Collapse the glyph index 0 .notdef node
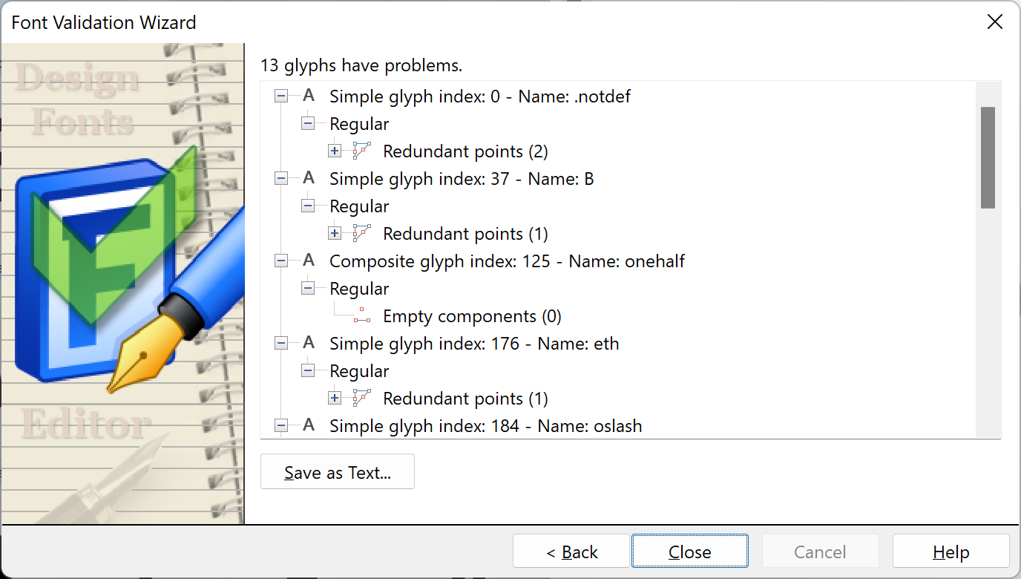 281,96
